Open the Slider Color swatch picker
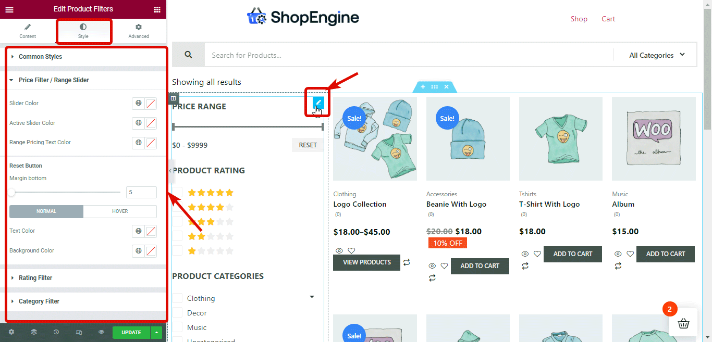The image size is (712, 342). coord(151,103)
